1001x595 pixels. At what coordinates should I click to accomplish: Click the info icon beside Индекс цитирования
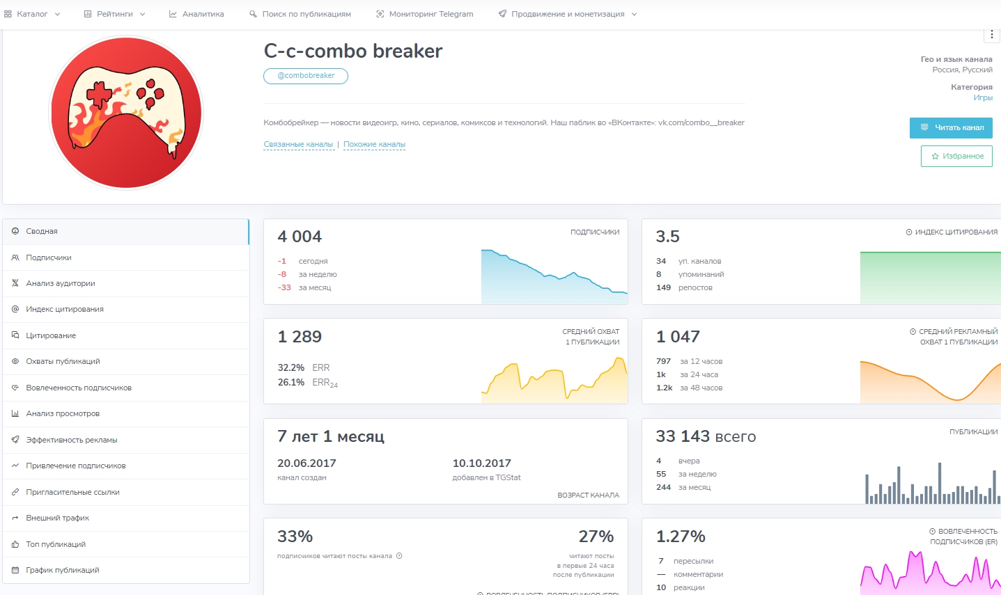[x=909, y=232]
